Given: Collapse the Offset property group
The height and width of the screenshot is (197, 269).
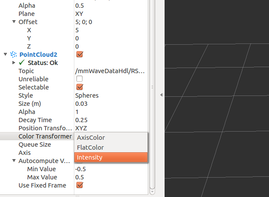Looking at the screenshot, I should tap(14, 22).
